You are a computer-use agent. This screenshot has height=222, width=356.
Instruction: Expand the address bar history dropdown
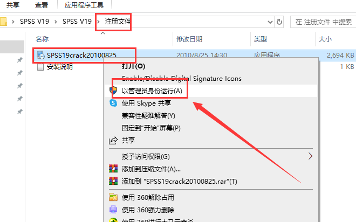click(270, 22)
